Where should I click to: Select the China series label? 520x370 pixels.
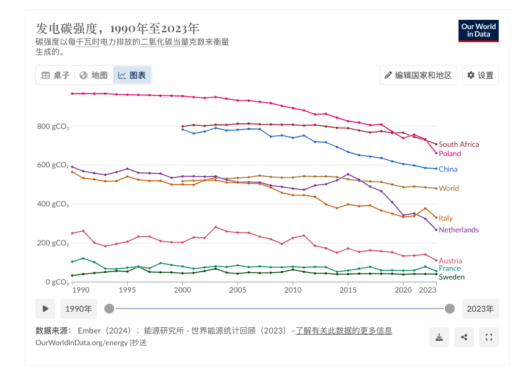[448, 169]
